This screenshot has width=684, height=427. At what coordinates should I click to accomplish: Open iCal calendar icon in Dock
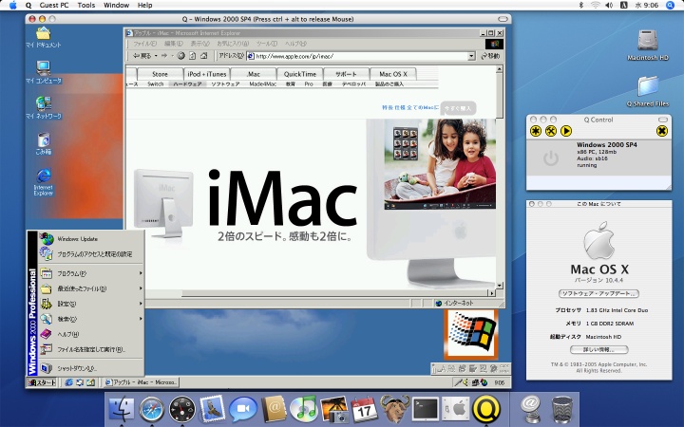(x=365, y=409)
